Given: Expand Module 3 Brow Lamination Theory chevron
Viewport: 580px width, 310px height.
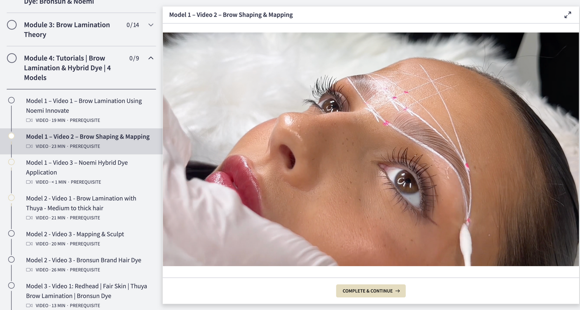Looking at the screenshot, I should [151, 25].
